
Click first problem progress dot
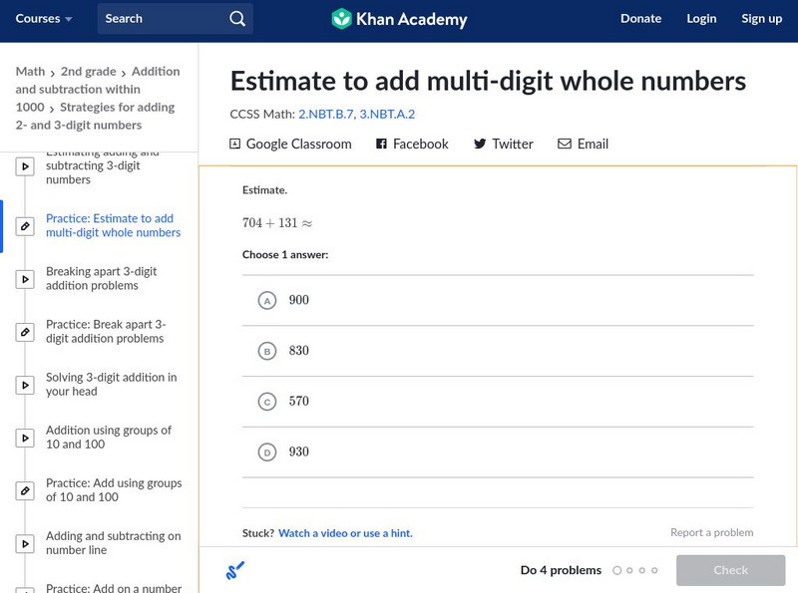coord(617,571)
